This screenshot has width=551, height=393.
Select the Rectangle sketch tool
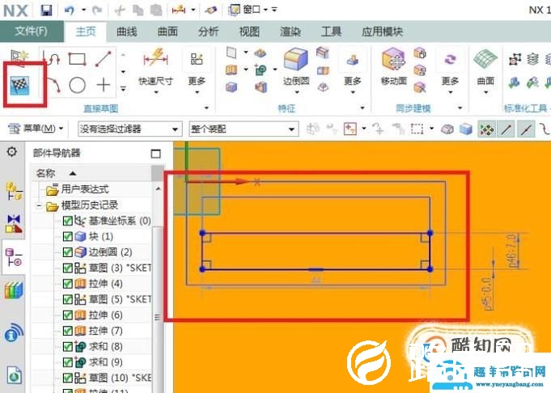pyautogui.click(x=77, y=59)
